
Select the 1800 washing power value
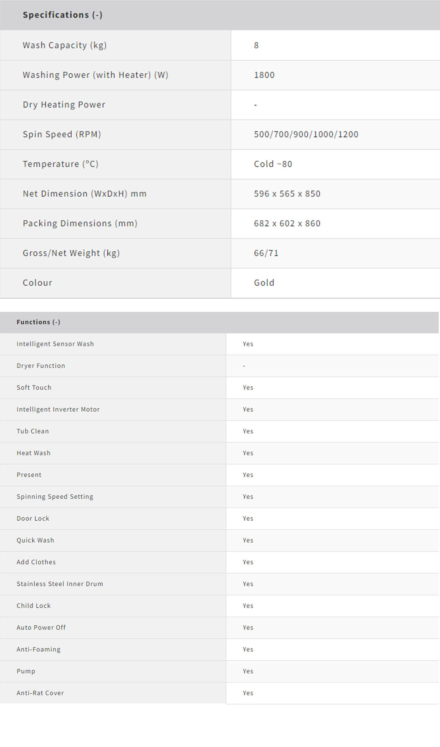[264, 75]
